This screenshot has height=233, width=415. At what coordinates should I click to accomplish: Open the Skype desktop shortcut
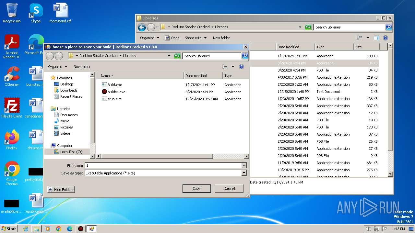click(36, 13)
